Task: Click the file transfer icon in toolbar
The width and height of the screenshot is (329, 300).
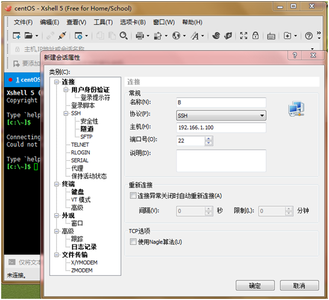Action: (x=158, y=36)
